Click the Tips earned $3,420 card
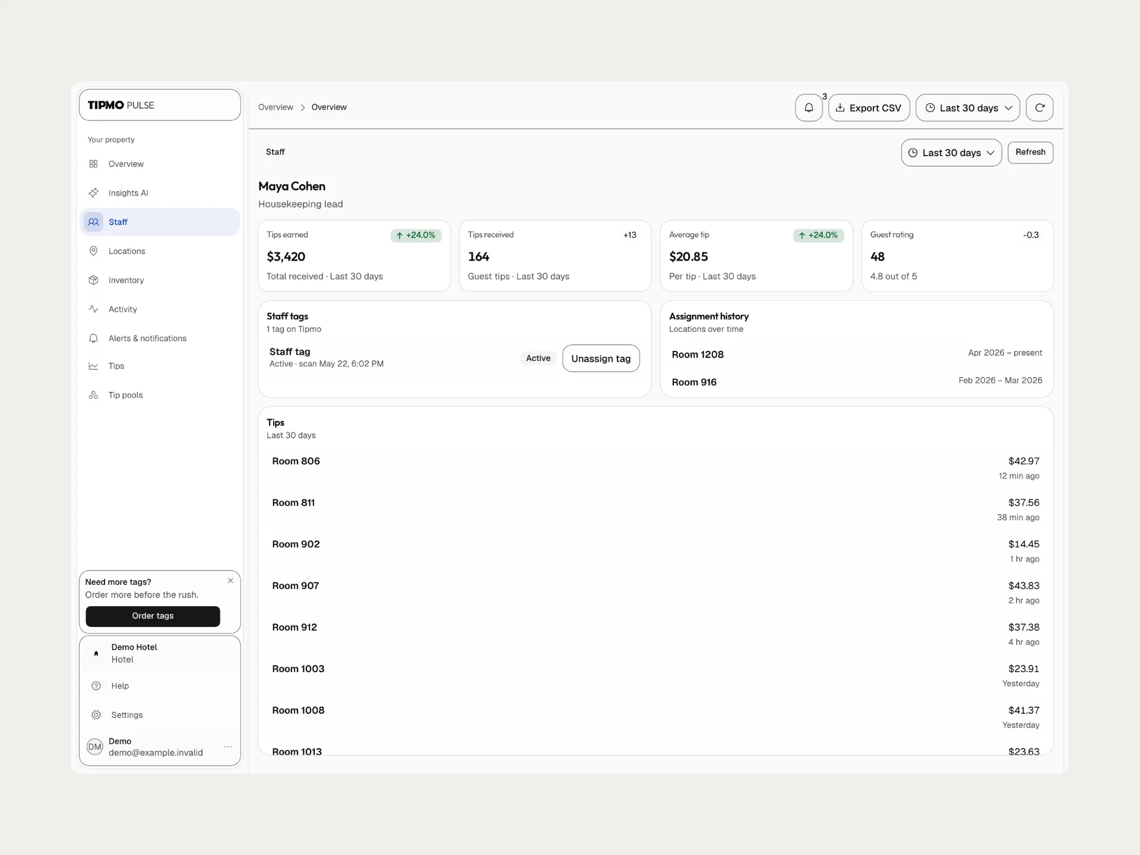Image resolution: width=1140 pixels, height=855 pixels. click(354, 256)
